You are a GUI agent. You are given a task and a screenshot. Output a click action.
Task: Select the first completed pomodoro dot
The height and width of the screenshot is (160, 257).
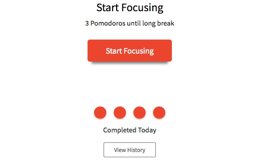[100, 112]
